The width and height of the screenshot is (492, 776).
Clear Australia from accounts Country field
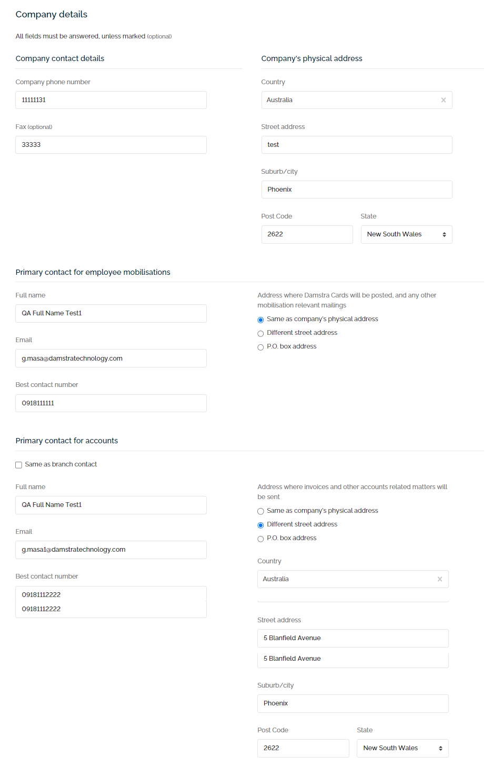(440, 579)
